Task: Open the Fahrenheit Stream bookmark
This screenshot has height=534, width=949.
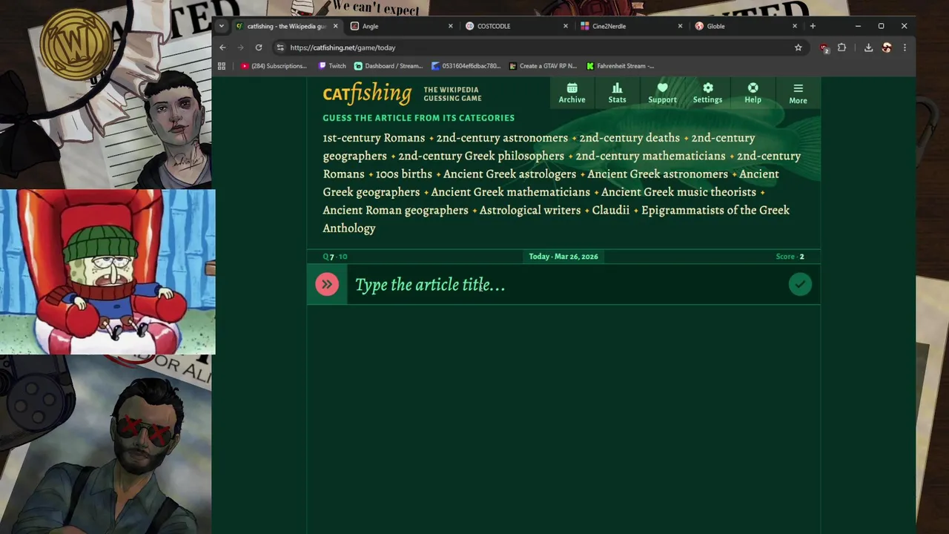Action: click(621, 66)
